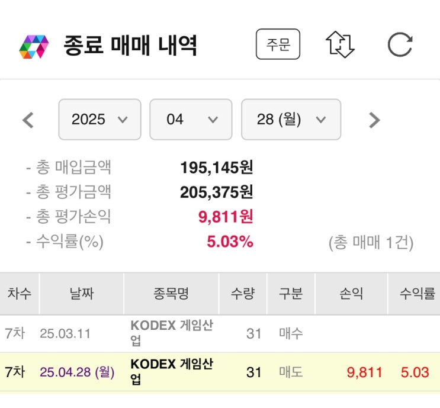Image resolution: width=440 pixels, height=408 pixels.
Task: Click the 수량 column header
Action: tap(242, 294)
